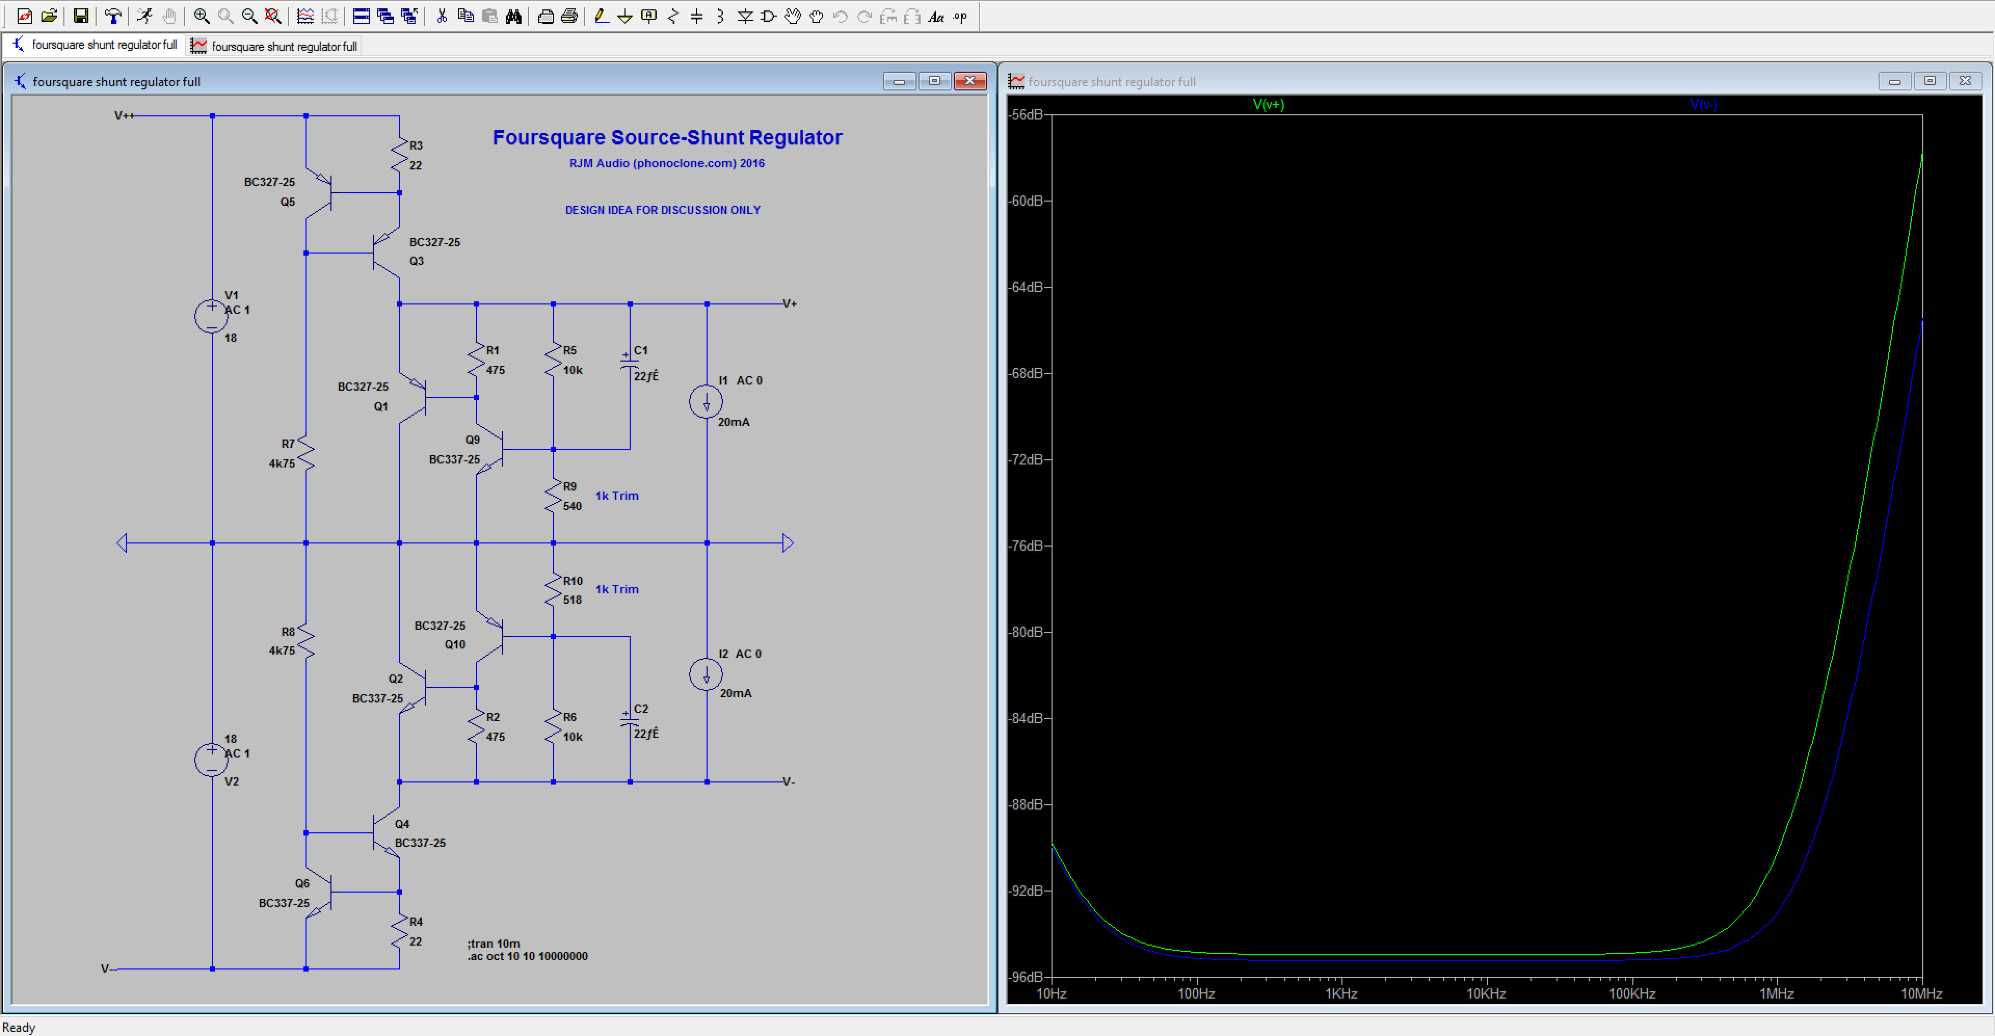Cut with the scissors icon
The width and height of the screenshot is (1995, 1036).
(x=442, y=16)
